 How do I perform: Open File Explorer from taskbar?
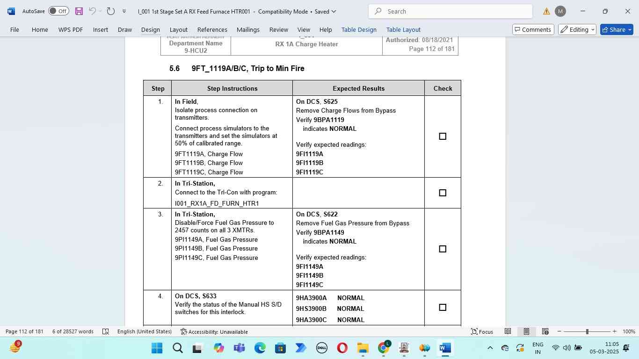point(363,348)
